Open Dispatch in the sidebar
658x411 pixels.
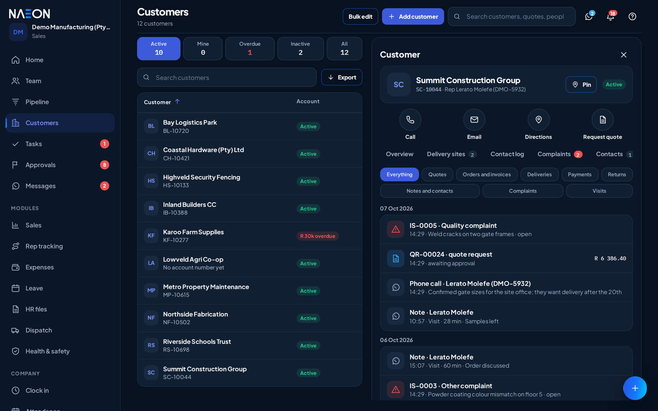pos(60,330)
